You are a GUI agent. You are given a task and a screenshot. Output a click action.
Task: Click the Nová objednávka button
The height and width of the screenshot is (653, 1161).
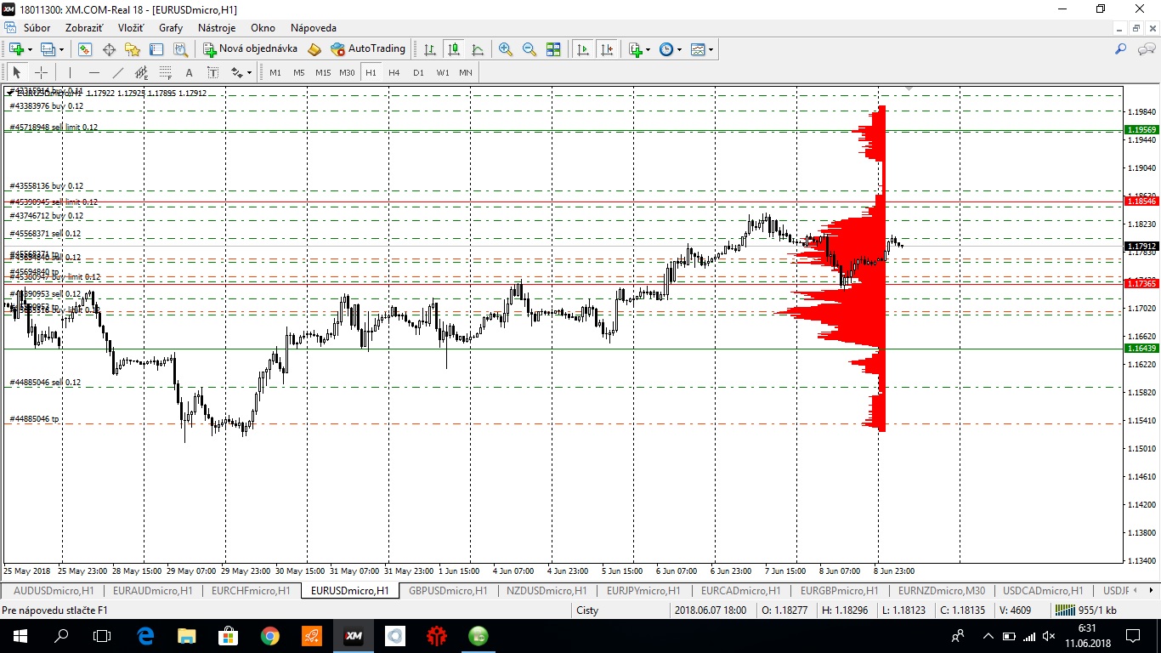(x=250, y=49)
